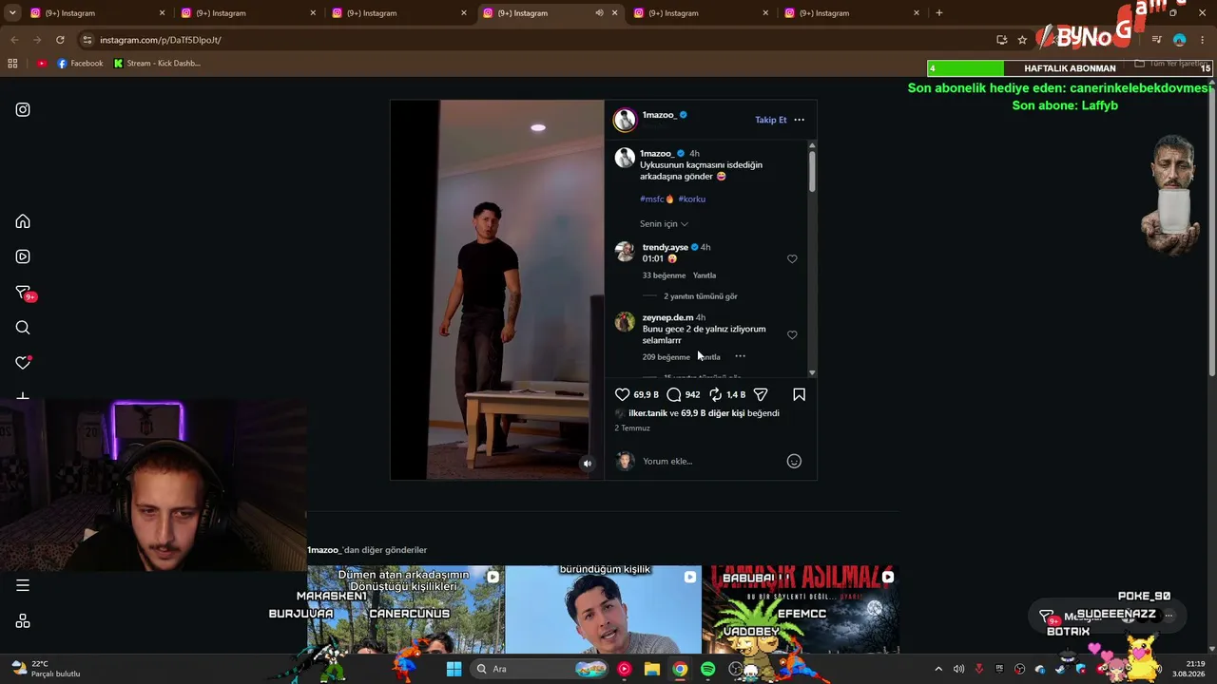Toggle video sound on the reel
The height and width of the screenshot is (684, 1217).
pos(588,464)
